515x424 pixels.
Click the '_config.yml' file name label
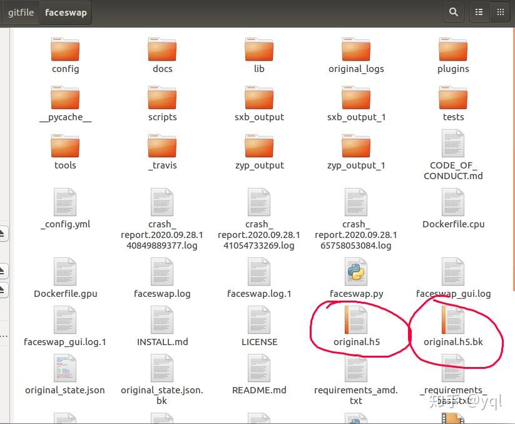pos(65,224)
